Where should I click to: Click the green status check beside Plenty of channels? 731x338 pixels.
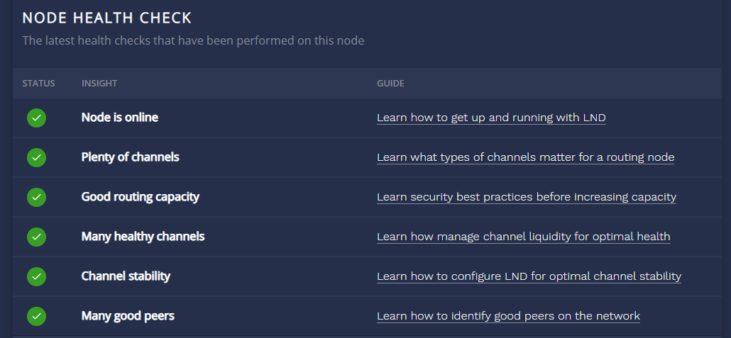[x=36, y=157]
